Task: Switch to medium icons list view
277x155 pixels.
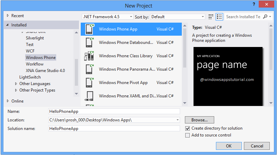Action: click(x=219, y=17)
